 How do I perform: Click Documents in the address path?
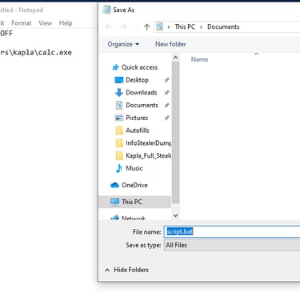click(223, 26)
